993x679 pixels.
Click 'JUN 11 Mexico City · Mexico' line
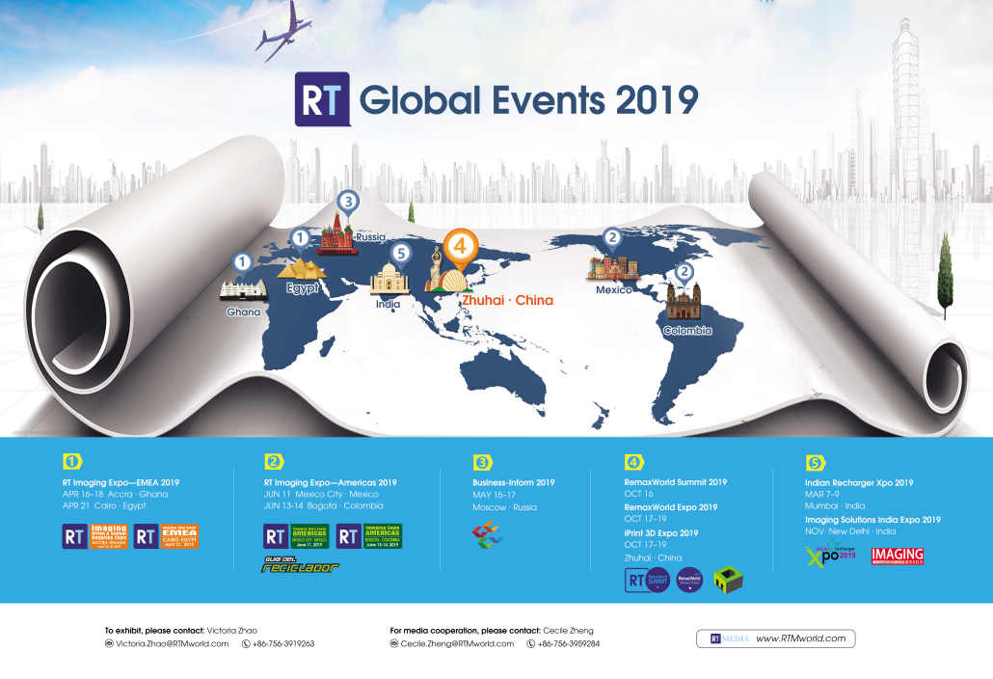(x=321, y=494)
